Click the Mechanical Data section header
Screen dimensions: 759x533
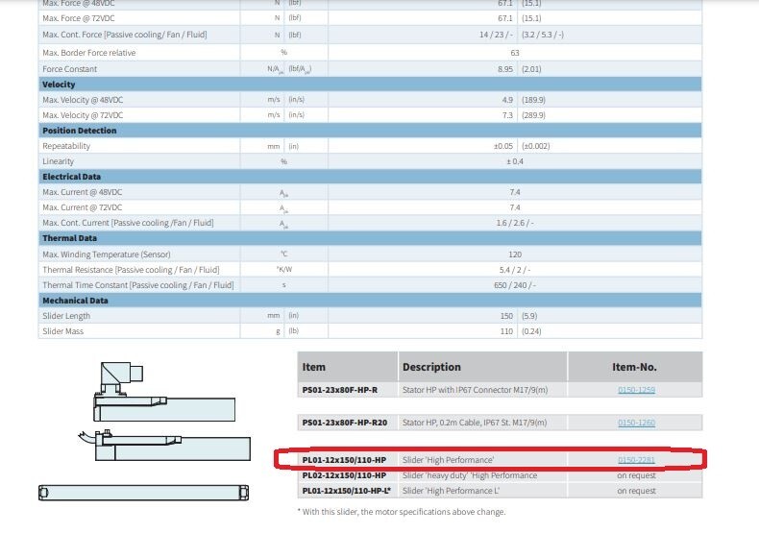[x=370, y=301]
